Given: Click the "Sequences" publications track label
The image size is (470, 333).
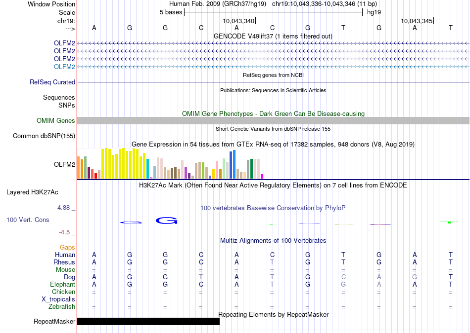Looking at the screenshot, I should [59, 98].
